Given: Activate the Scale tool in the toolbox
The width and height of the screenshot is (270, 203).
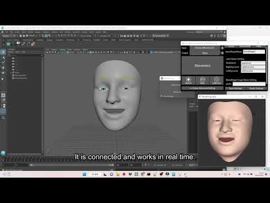Looking at the screenshot, I should click(x=3, y=78).
